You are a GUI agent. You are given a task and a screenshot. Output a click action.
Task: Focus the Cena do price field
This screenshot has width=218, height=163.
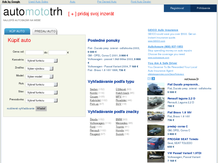click(58, 53)
